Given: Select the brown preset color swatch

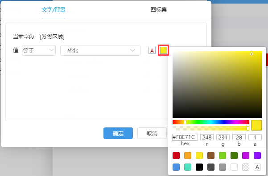Looking at the screenshot, I should (211, 156).
